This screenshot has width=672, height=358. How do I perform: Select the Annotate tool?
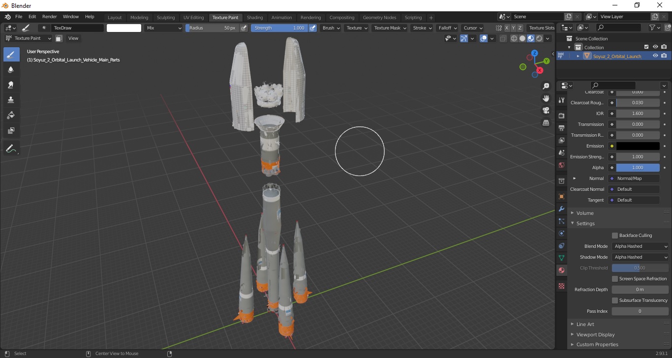click(11, 148)
